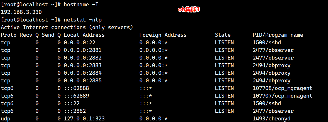Click the 'netstat -nlp' command text
328x122 pixels.
tap(83, 20)
